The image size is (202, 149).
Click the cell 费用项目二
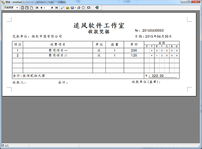coord(58,55)
